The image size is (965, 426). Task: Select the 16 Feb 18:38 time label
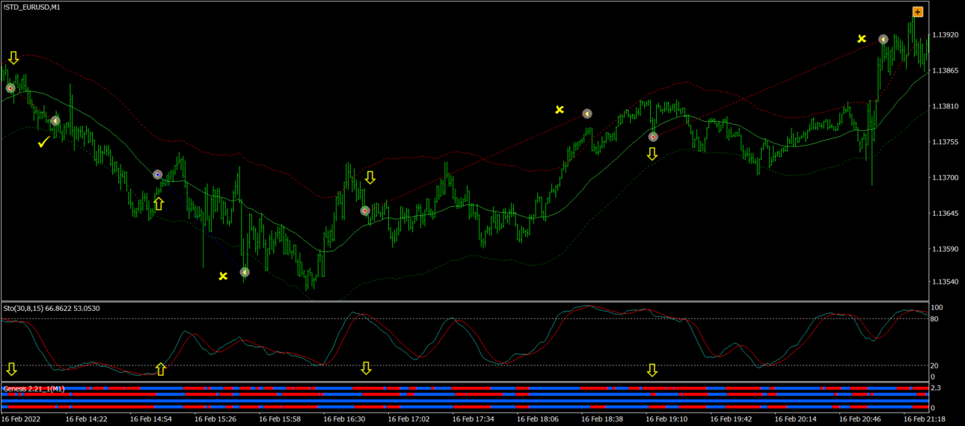pos(602,419)
